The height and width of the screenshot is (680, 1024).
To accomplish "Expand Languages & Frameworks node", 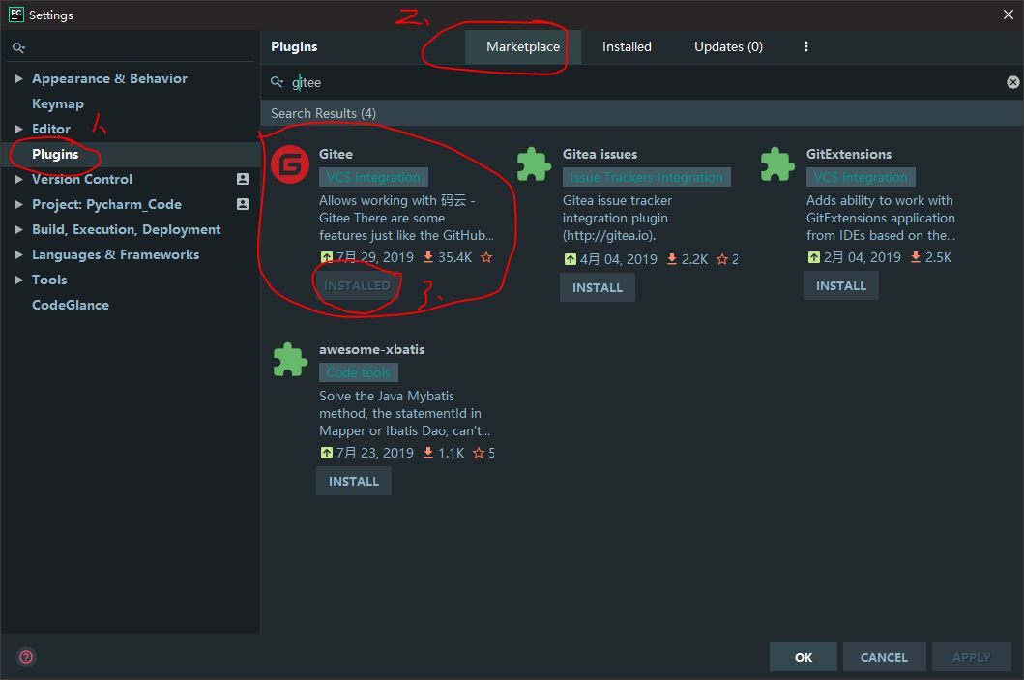I will pyautogui.click(x=19, y=254).
